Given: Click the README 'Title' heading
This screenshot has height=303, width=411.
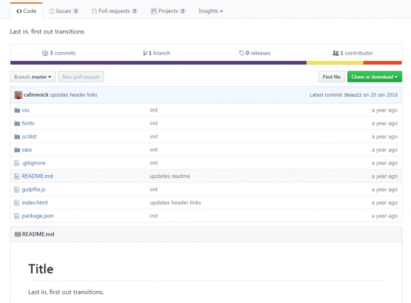Looking at the screenshot, I should point(41,269).
